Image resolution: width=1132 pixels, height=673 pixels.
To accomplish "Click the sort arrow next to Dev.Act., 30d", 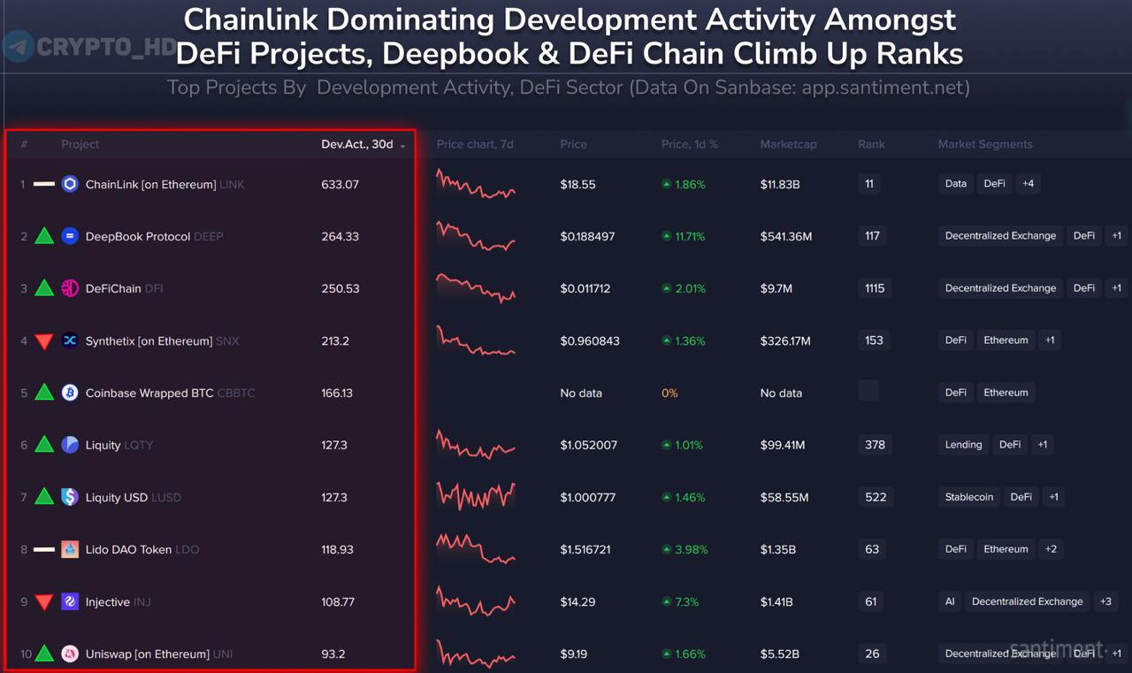I will [402, 146].
